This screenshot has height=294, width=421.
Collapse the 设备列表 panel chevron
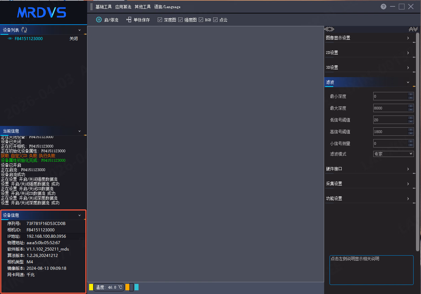click(x=80, y=30)
